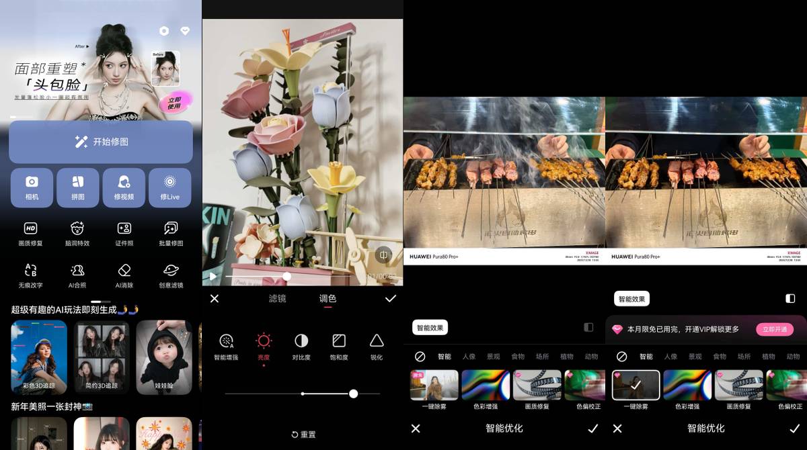The height and width of the screenshot is (450, 807).
Task: Open the 修Live tile
Action: click(169, 187)
